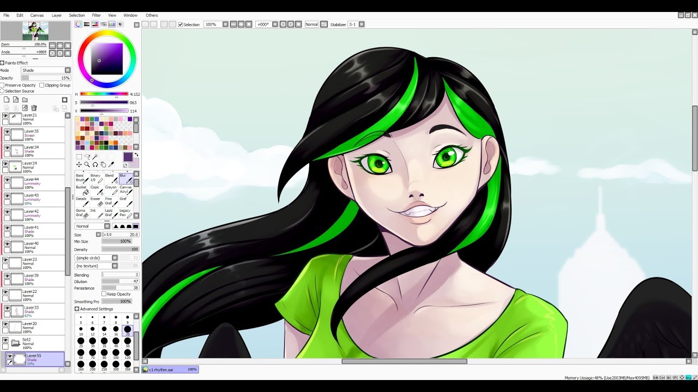
Task: Open the Layer menu
Action: 57,15
